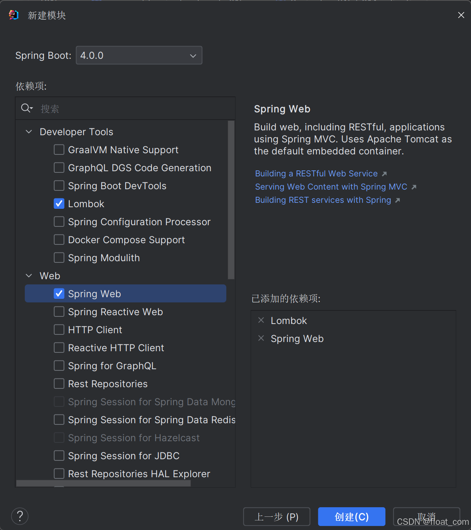
Task: Select the Spring Web row in the added dependencies list
Action: click(x=353, y=338)
